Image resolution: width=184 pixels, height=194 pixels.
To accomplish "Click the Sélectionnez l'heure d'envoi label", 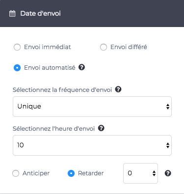I will (54, 129).
